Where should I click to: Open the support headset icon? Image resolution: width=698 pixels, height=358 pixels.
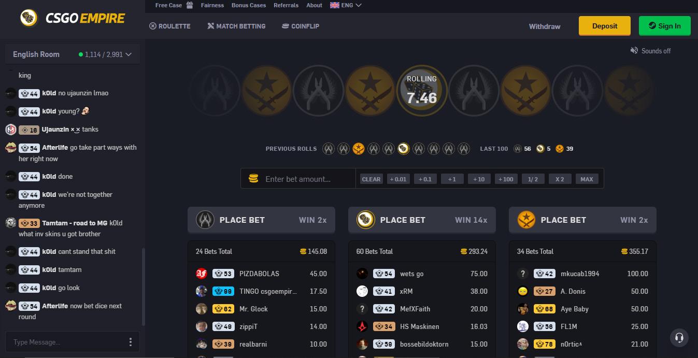[x=679, y=338]
